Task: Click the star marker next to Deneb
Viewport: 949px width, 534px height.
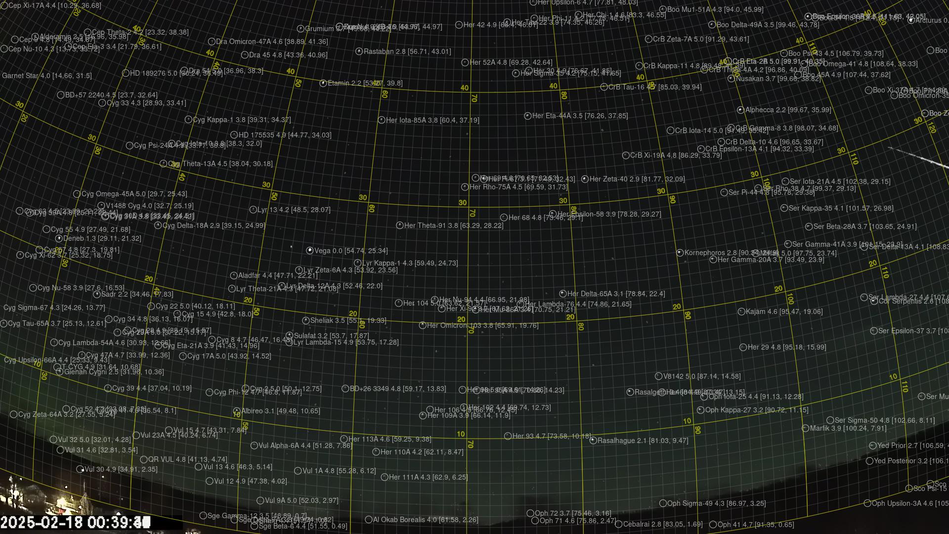Action: click(x=59, y=238)
